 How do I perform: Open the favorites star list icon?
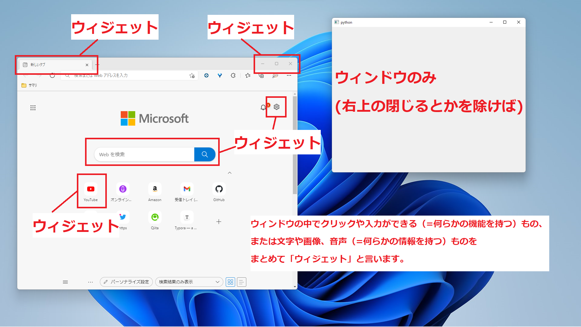248,75
